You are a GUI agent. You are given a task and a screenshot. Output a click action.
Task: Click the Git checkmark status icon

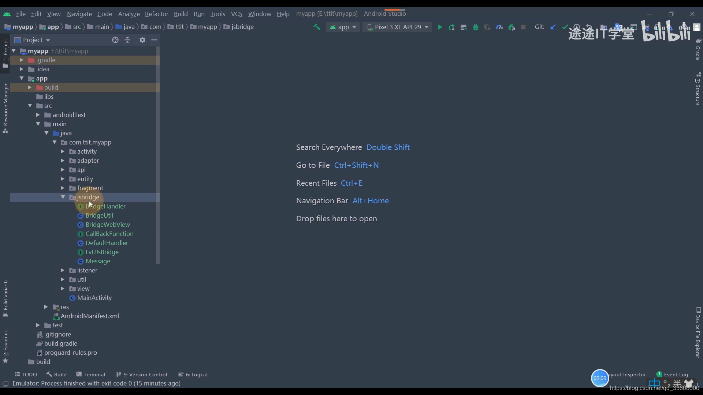coord(565,27)
